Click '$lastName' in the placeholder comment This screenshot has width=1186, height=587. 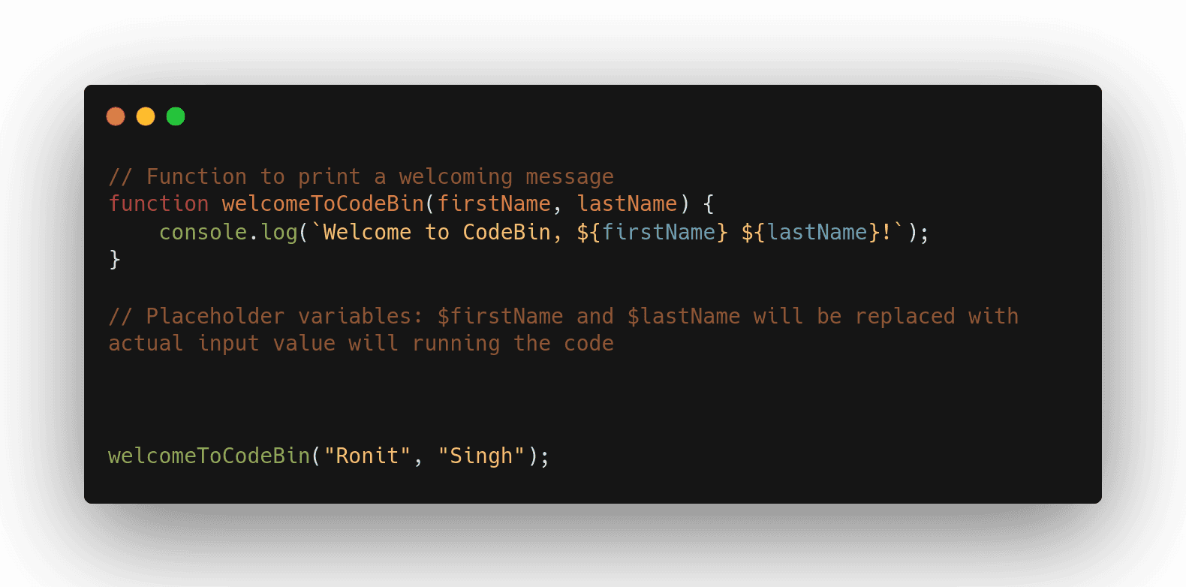[684, 317]
